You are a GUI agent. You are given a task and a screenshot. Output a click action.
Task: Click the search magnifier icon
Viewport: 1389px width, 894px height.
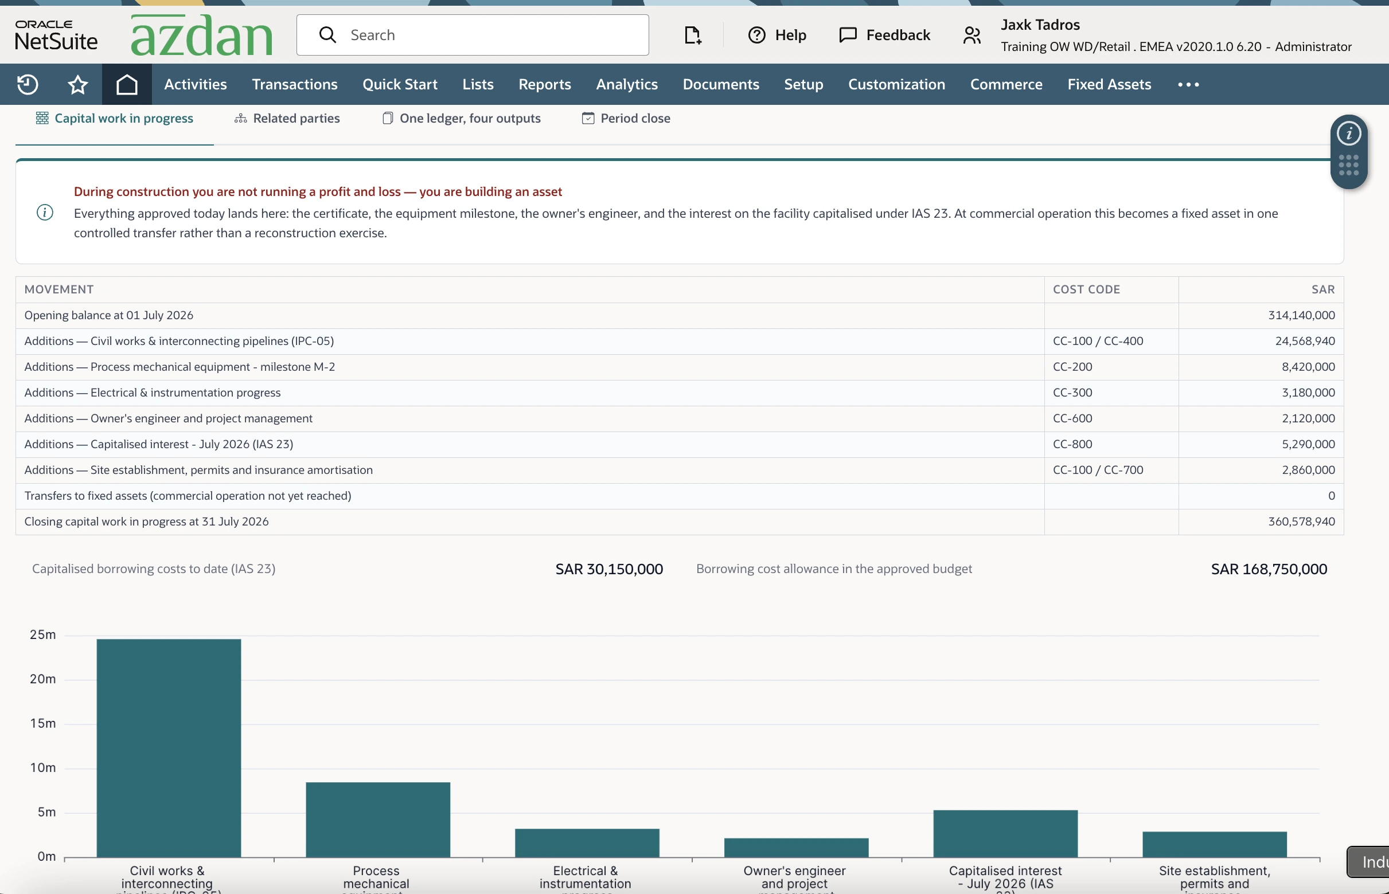tap(327, 35)
